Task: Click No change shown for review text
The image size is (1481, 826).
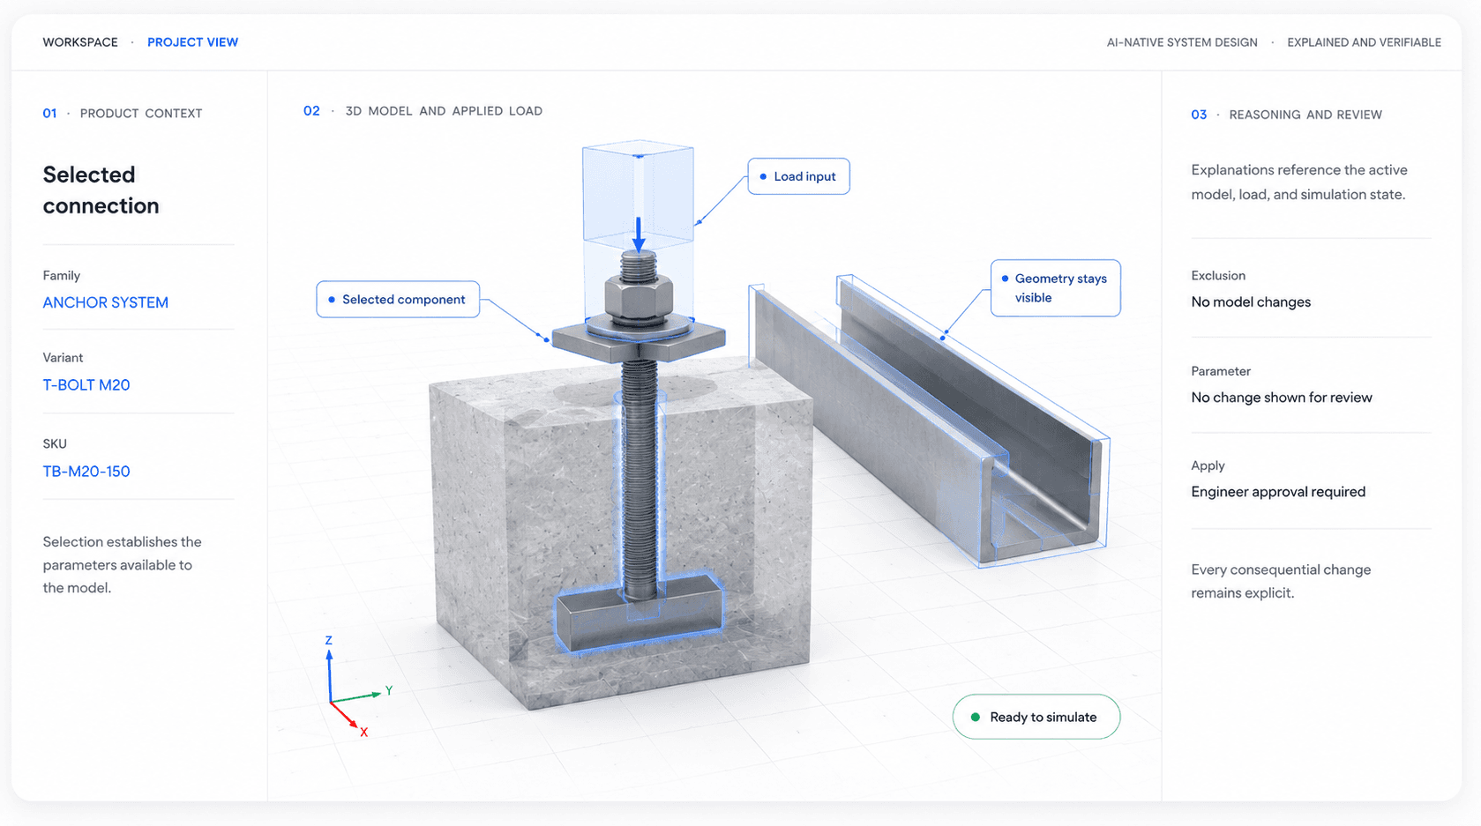Action: pyautogui.click(x=1282, y=398)
